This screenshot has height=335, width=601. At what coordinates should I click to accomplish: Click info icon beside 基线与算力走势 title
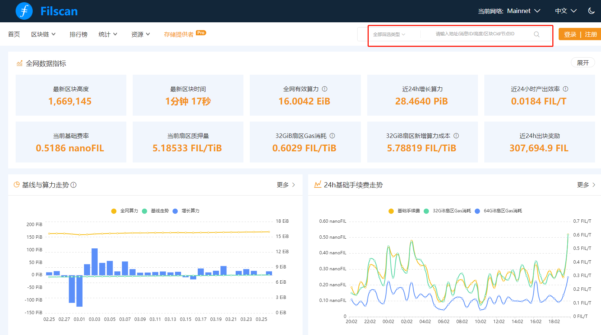pos(74,185)
